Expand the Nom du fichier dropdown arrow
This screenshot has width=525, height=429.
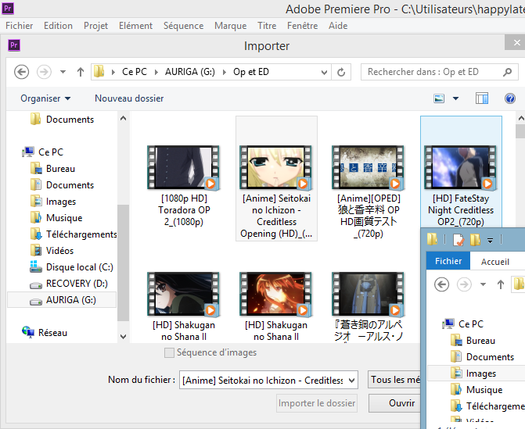(352, 381)
